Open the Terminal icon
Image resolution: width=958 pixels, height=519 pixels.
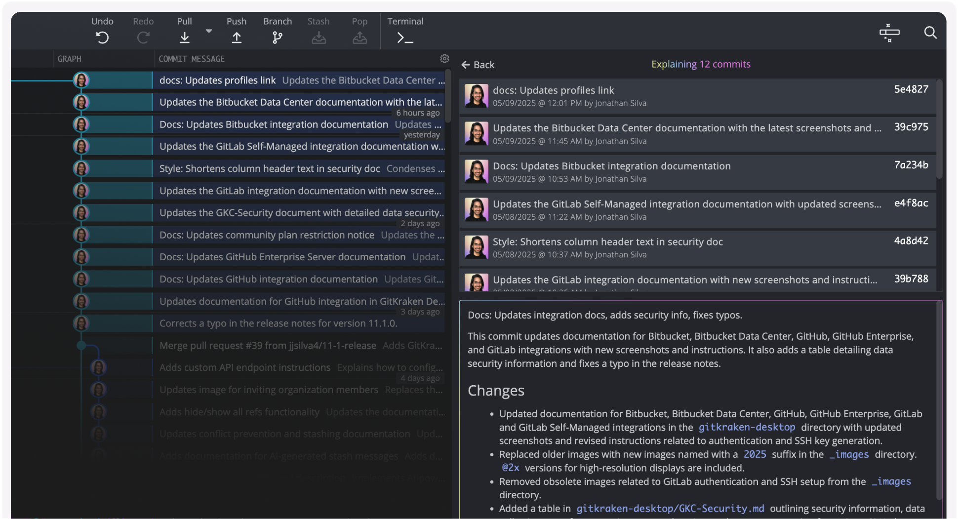(x=405, y=38)
